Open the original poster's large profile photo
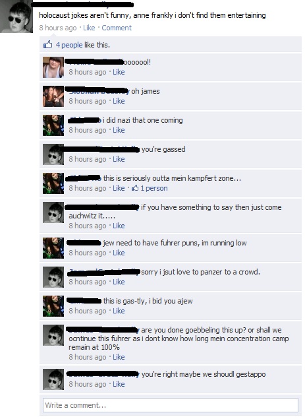Viewport: 305px width, 419px height. point(16,16)
